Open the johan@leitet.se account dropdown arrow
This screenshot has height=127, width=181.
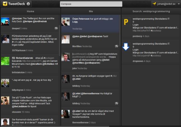(x=179, y=4)
